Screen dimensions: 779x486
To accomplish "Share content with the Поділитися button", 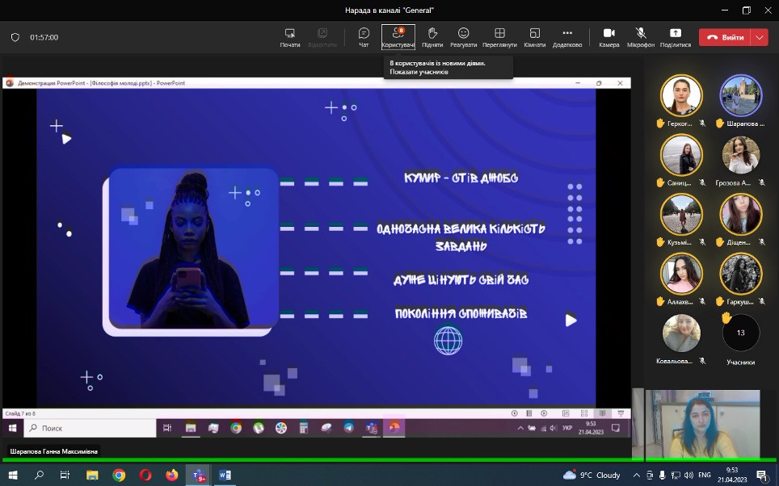I will pyautogui.click(x=676, y=37).
